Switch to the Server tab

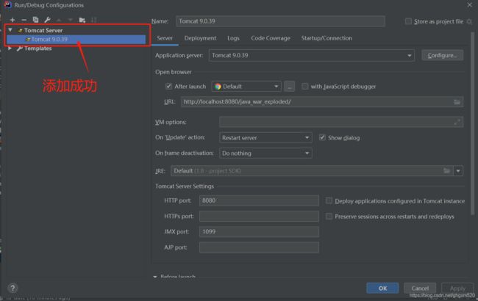point(165,38)
